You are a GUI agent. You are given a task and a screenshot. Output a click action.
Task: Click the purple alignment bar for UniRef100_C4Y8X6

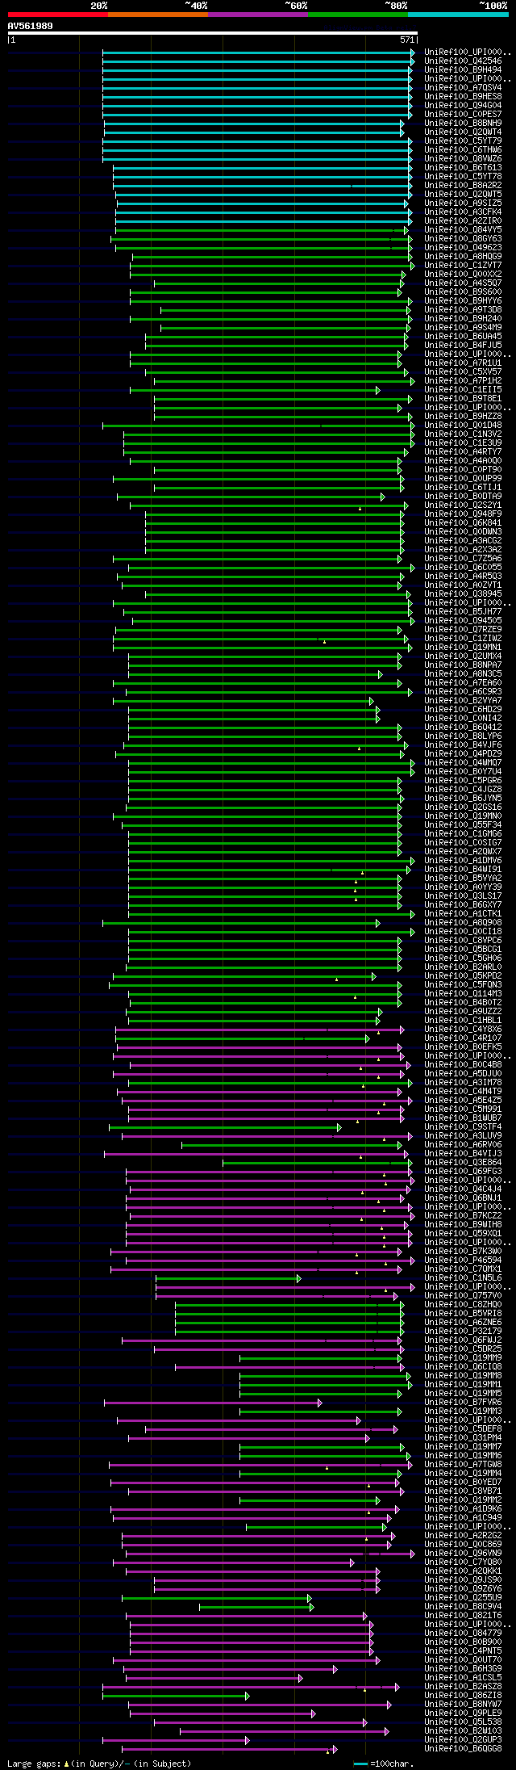point(258,1029)
